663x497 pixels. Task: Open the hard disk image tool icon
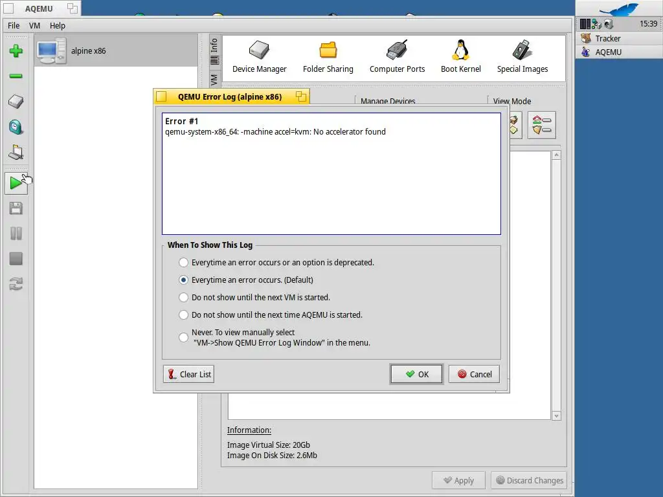[x=16, y=102]
